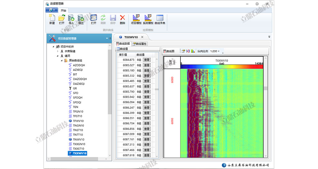
Task: Open the 项目数据管理器 panel options dropdown
Action: [x=107, y=38]
